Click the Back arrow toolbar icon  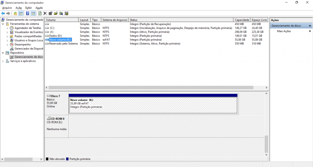(x=3, y=13)
